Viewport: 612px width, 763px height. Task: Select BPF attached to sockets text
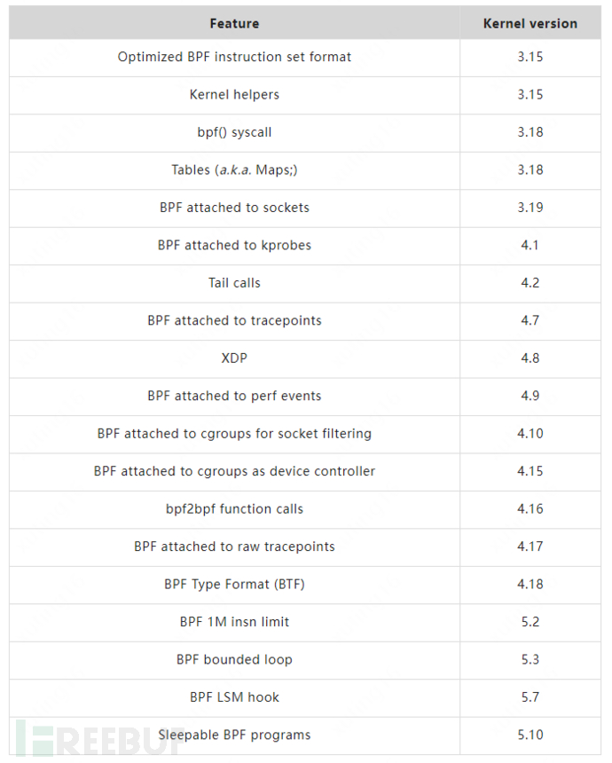point(234,208)
